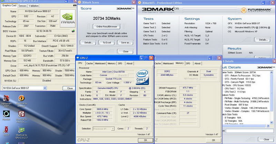Open the About tab in front CPU-Z window
Screen dimensions: 276x144
click(129, 64)
